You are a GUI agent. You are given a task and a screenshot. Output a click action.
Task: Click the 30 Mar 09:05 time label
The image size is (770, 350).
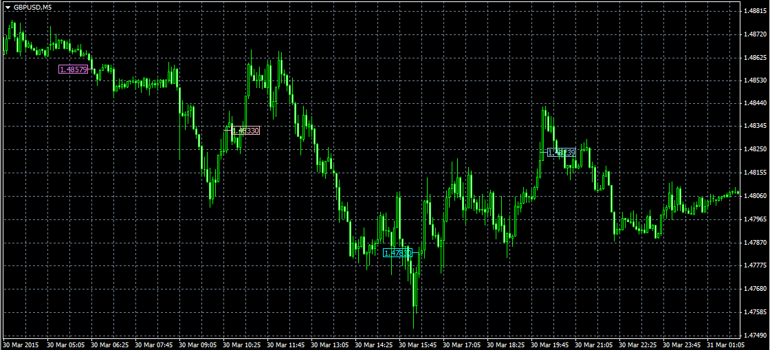tap(197, 344)
